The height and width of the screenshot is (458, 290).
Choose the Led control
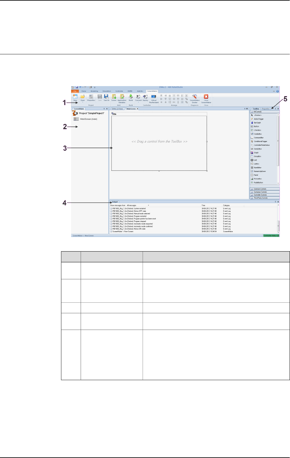coord(254,160)
